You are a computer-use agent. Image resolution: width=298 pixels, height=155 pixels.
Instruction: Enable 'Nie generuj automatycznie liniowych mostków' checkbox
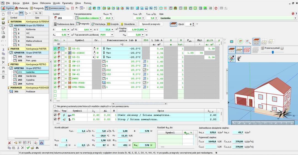coord(55,106)
